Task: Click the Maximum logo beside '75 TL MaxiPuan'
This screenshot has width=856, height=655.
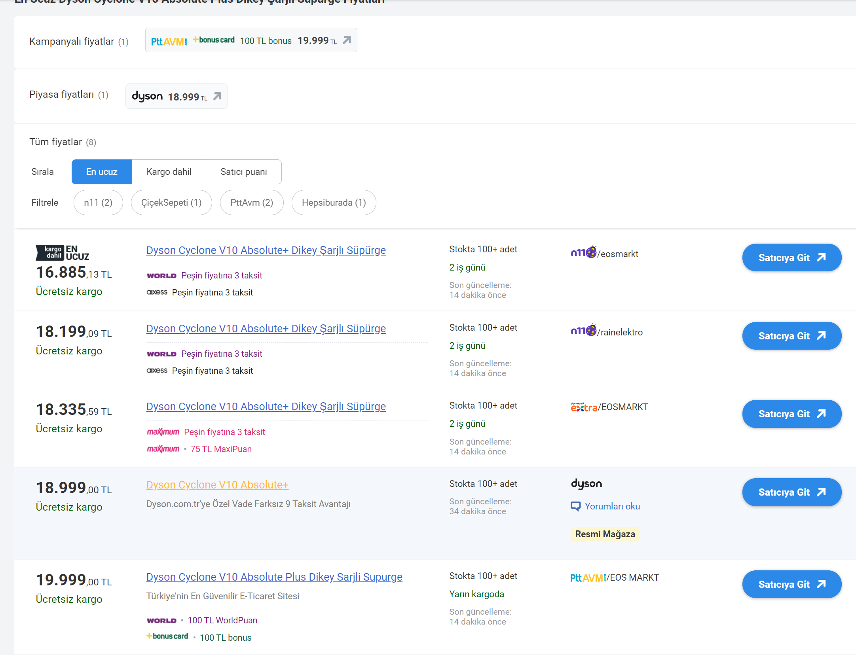Action: pos(163,449)
